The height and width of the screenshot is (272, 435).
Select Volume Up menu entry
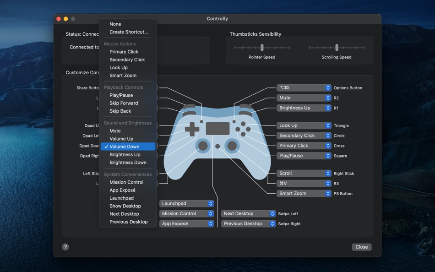pyautogui.click(x=128, y=139)
